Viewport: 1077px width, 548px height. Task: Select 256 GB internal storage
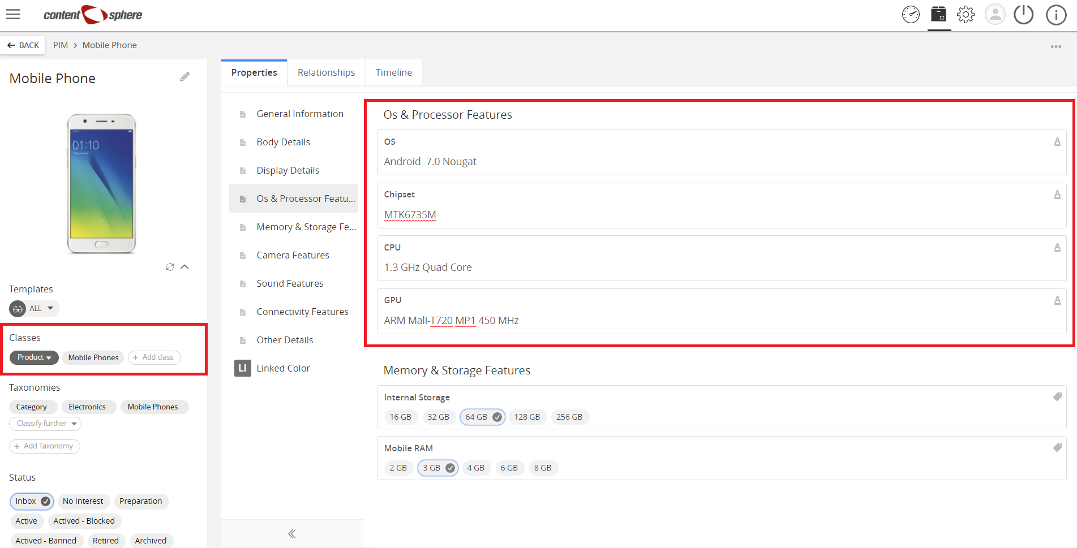[x=569, y=417]
